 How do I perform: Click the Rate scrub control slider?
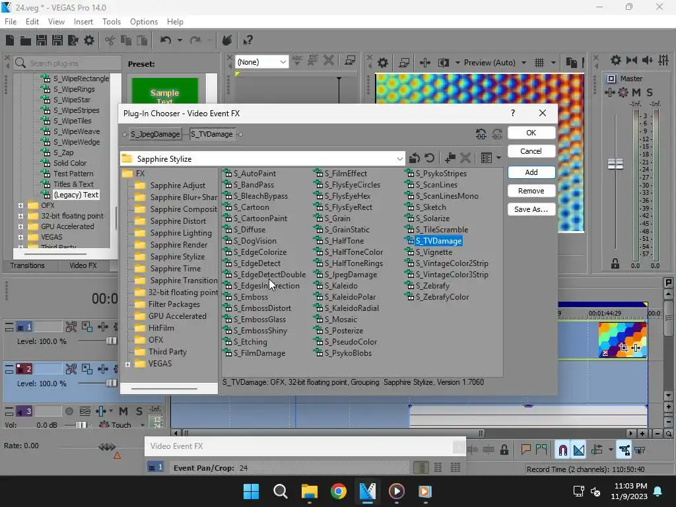click(107, 447)
